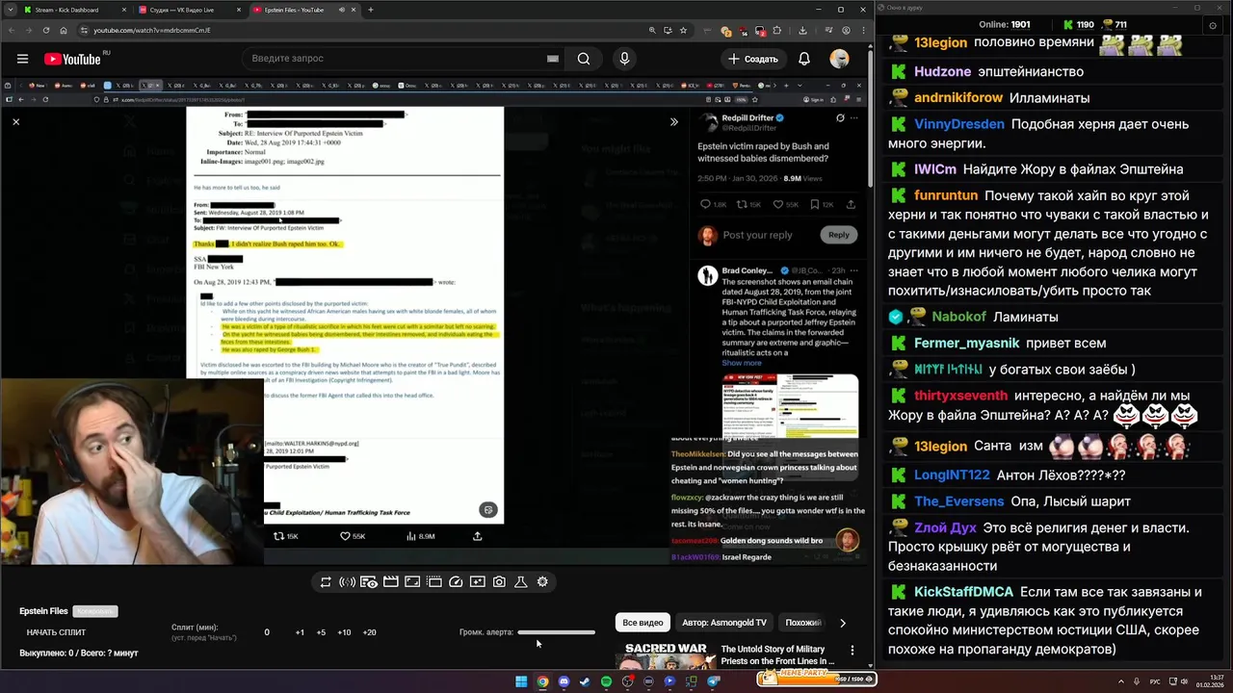
Task: Go to the YouTube home logo
Action: tap(72, 59)
